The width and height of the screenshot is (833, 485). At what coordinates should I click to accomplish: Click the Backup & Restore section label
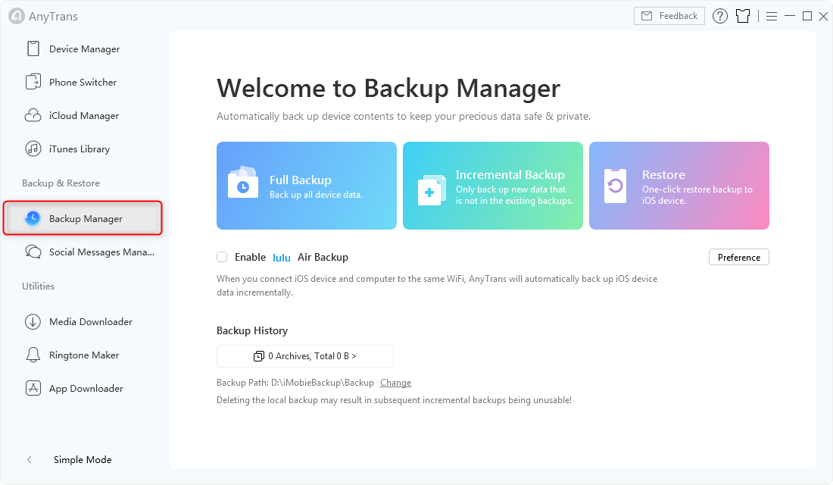click(x=61, y=183)
